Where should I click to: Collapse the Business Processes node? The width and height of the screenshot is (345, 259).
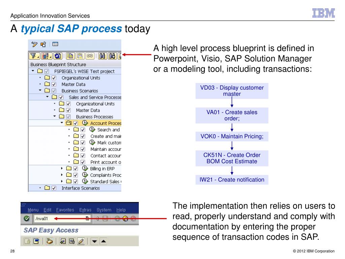[x=55, y=116]
